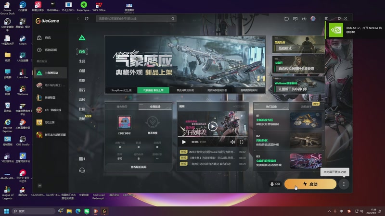
Task: Select StoryBoard已上线 banner tab
Action: [121, 90]
